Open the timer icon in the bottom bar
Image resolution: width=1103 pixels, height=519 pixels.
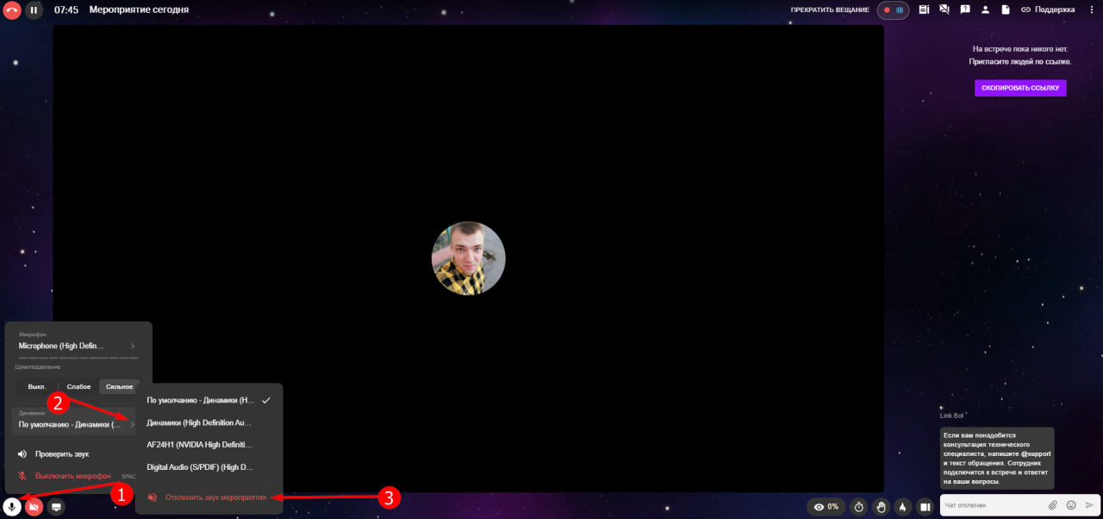[x=858, y=507]
